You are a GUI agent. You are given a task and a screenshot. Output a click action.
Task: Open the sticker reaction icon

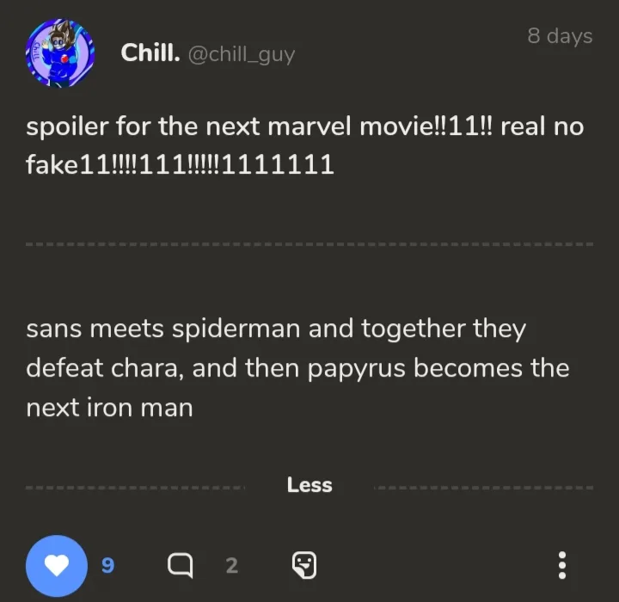pos(303,565)
